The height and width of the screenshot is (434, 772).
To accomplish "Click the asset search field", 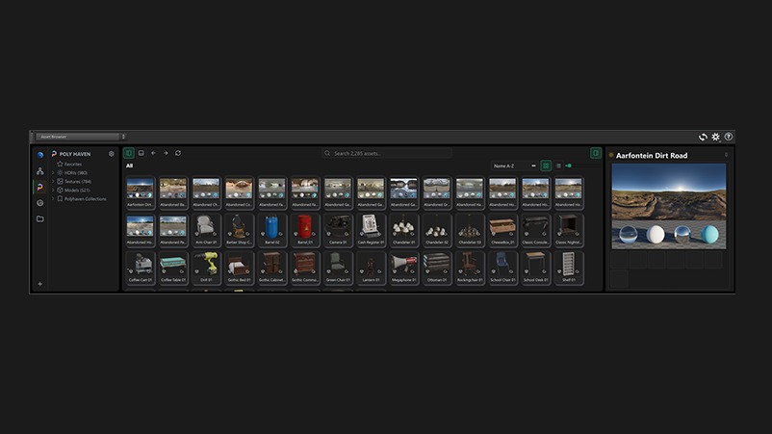I will click(x=387, y=153).
